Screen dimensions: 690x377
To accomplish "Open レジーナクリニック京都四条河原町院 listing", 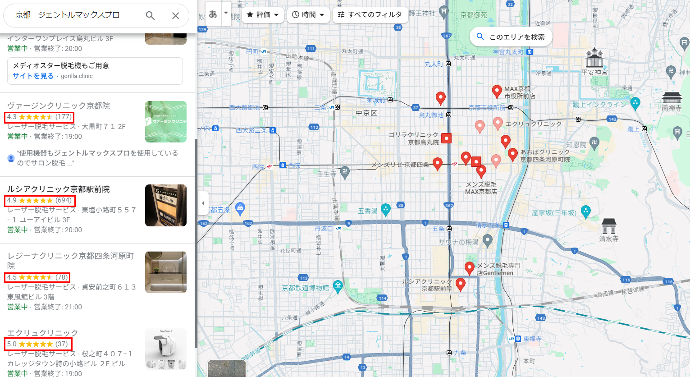I will tap(70, 261).
